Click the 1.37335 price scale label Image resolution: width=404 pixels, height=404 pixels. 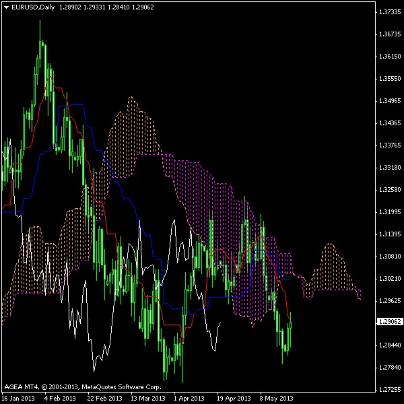click(388, 12)
